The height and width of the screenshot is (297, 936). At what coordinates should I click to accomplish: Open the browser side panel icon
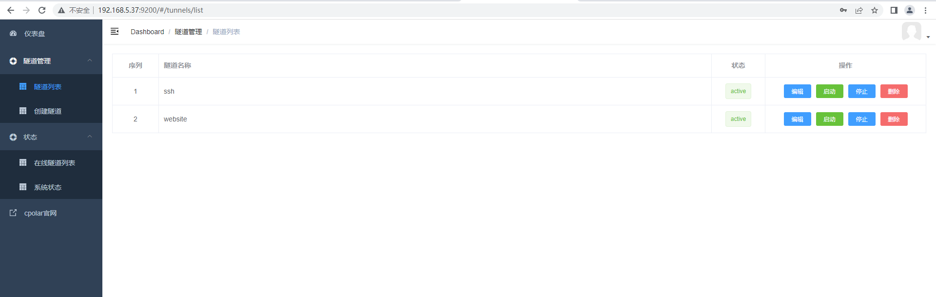894,10
